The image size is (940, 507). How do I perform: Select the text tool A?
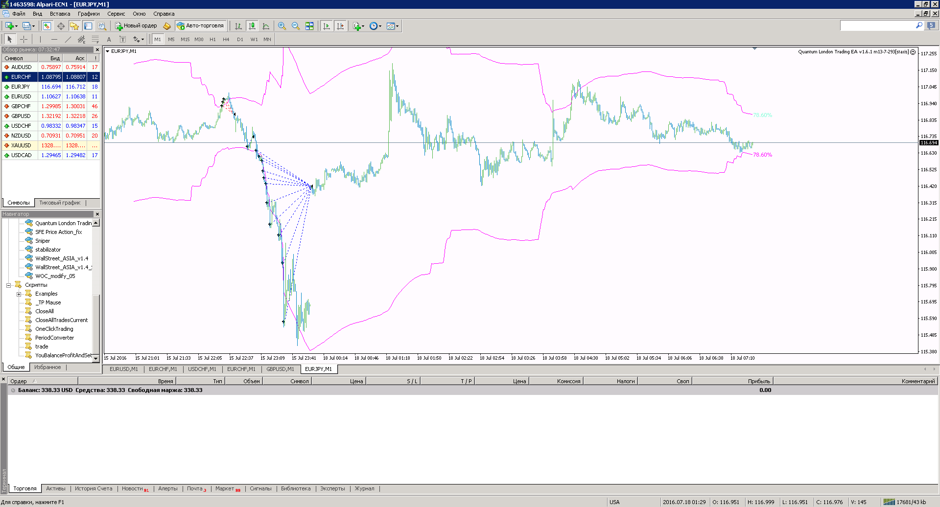pyautogui.click(x=109, y=39)
